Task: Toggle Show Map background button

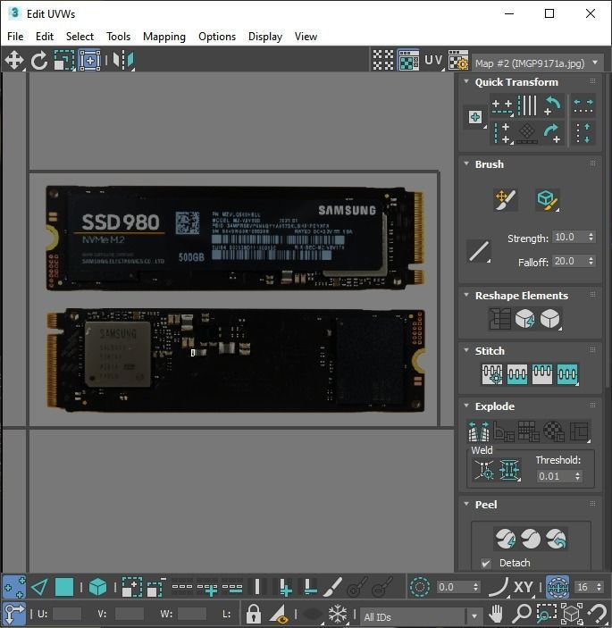Action: coord(408,60)
